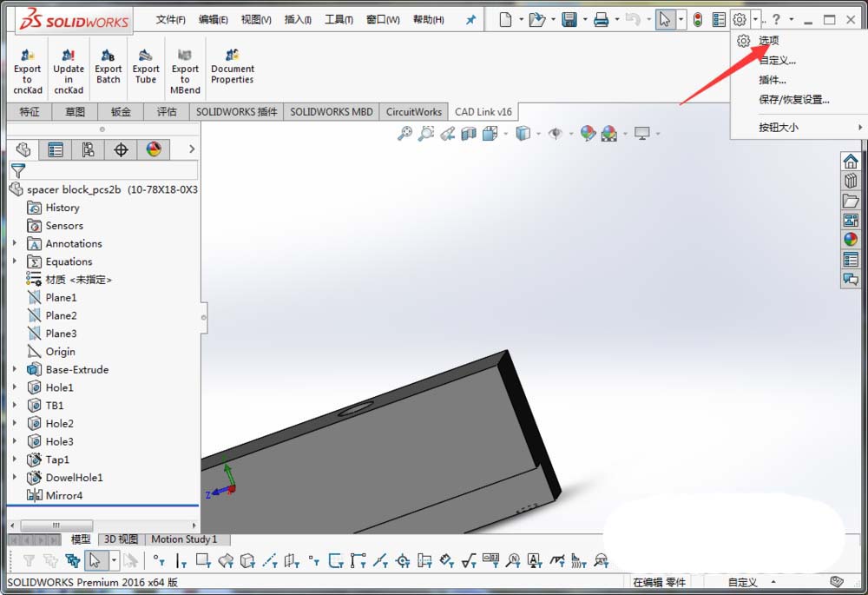Expand the Base-Extrude feature
This screenshot has height=595, width=868.
[15, 368]
